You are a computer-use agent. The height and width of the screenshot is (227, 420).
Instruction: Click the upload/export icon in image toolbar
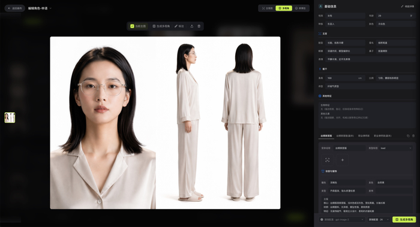click(x=192, y=26)
